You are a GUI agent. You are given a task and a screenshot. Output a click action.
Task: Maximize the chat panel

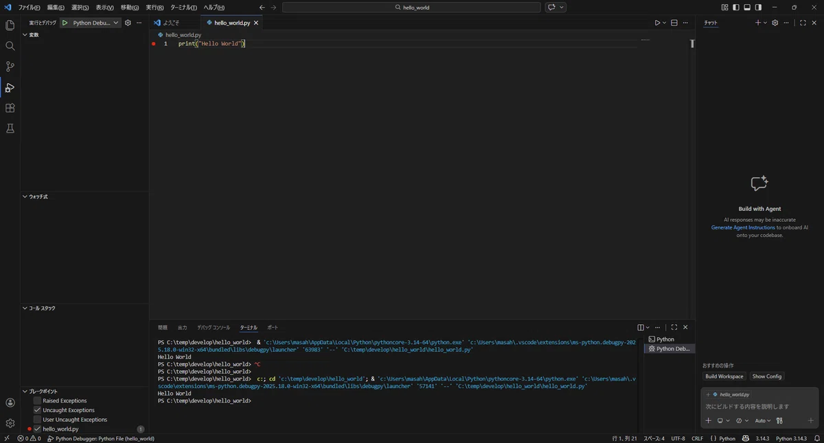[x=803, y=23]
